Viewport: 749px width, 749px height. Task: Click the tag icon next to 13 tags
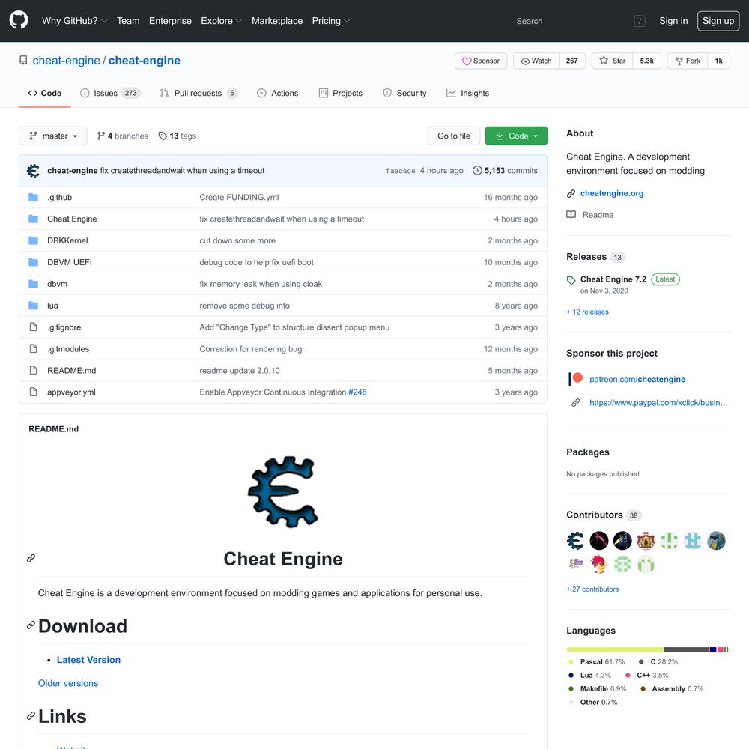point(163,136)
